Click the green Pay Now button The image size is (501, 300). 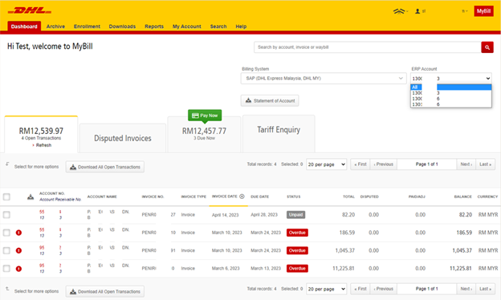click(x=205, y=116)
